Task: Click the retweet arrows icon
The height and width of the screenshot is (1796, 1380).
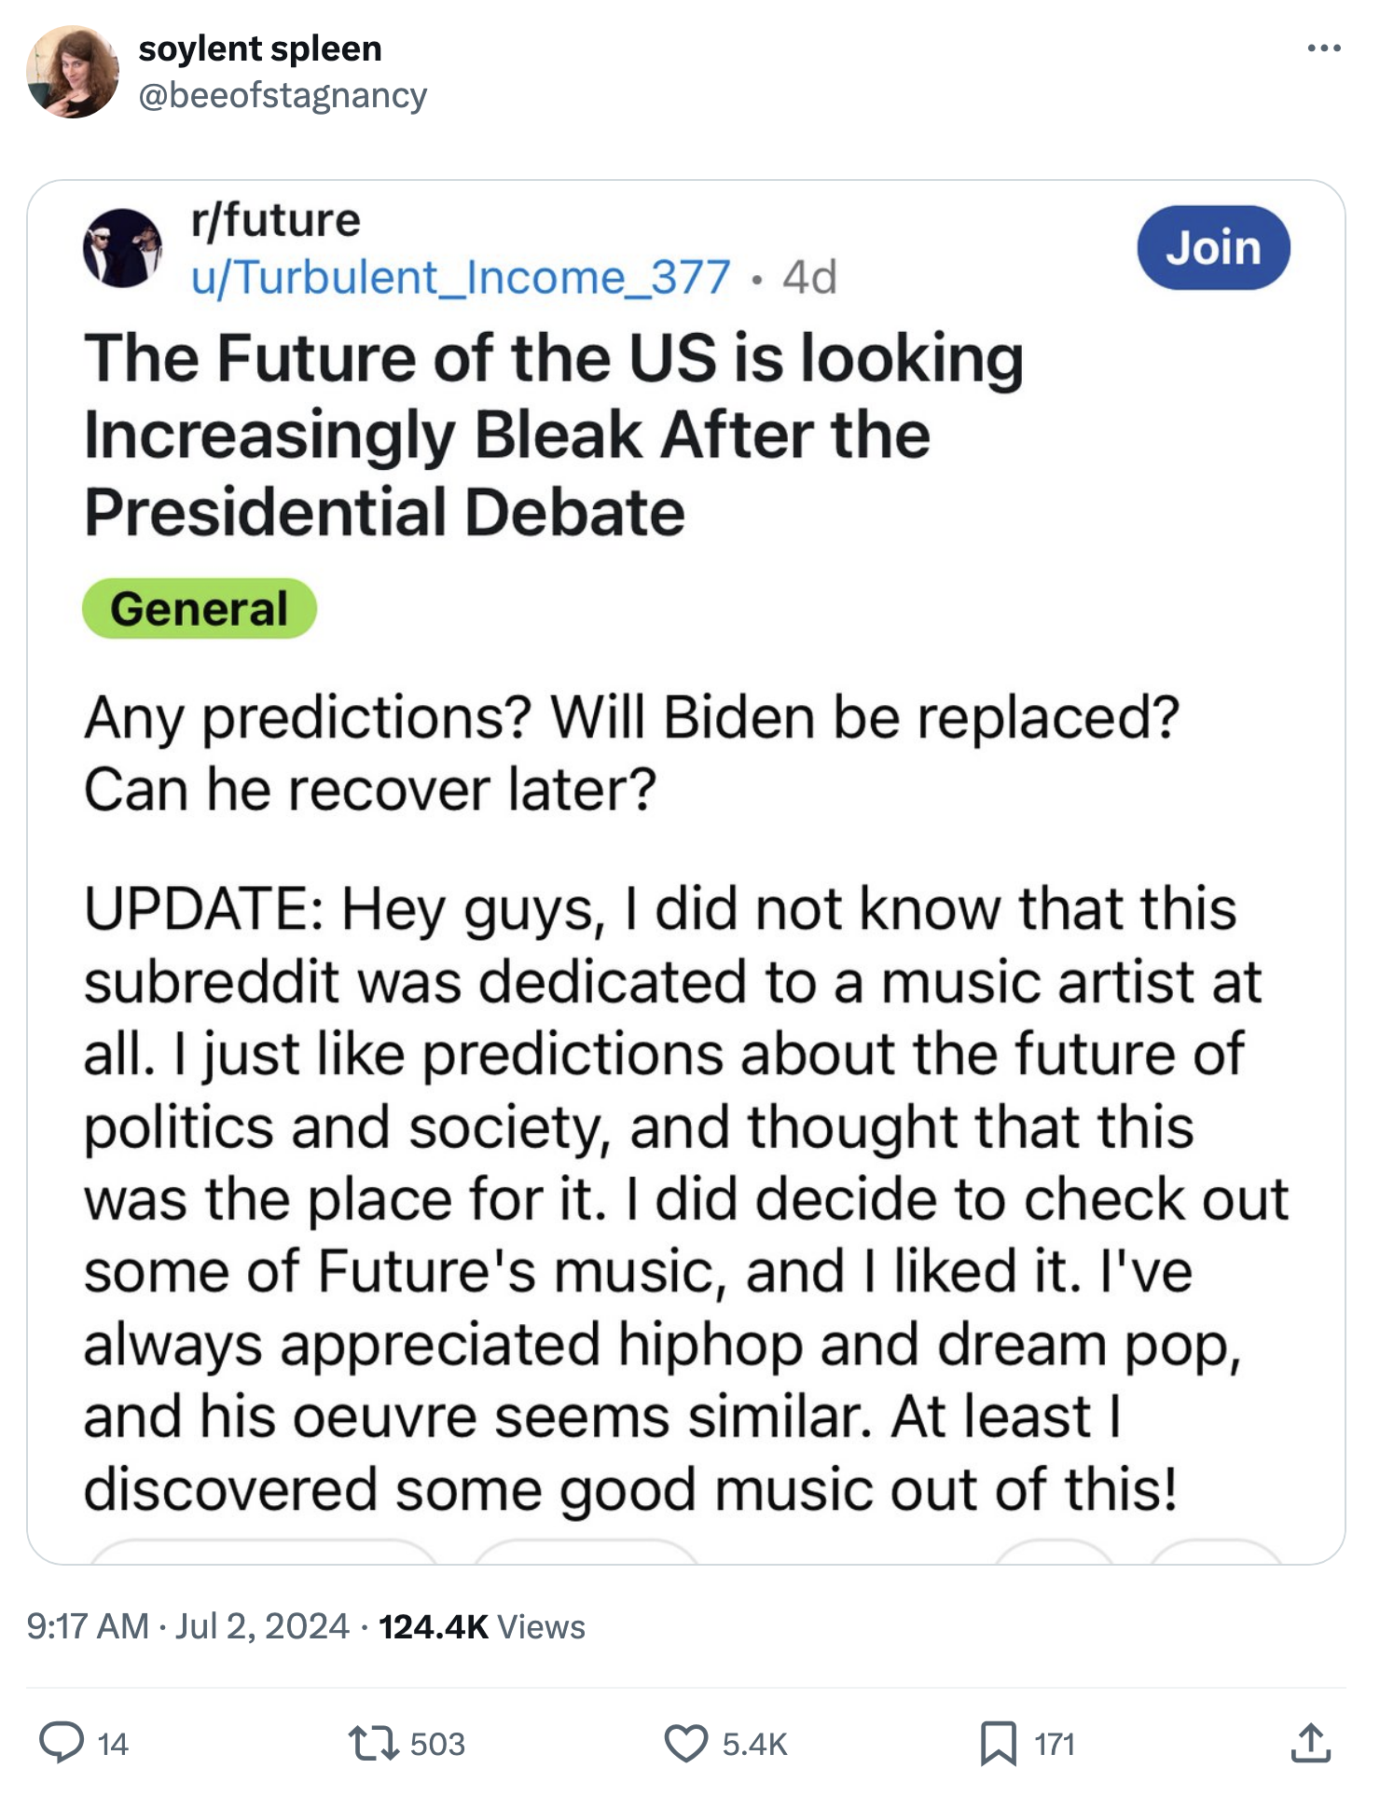Action: pos(372,1742)
